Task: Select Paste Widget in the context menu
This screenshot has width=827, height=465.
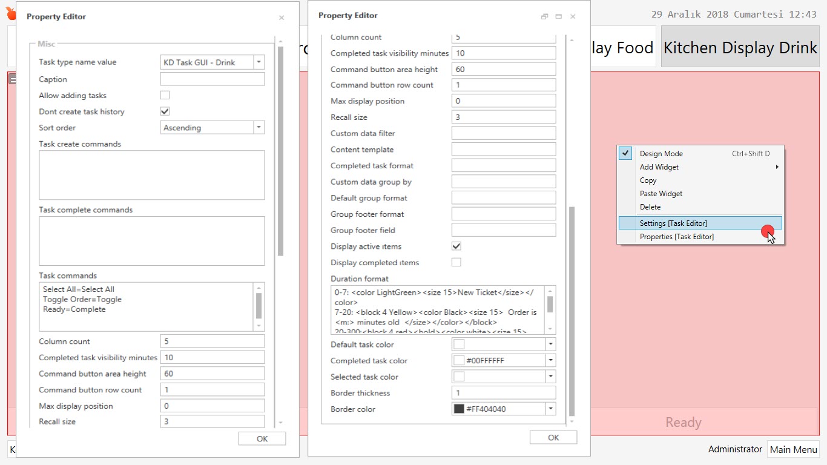Action: tap(661, 194)
